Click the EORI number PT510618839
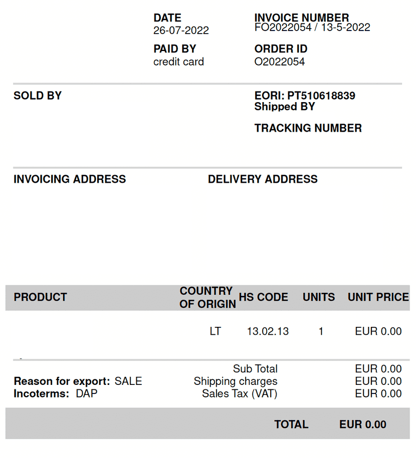The image size is (416, 458). [x=321, y=96]
